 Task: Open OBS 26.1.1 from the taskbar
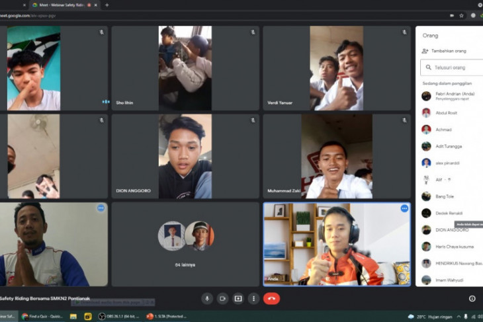point(119,317)
